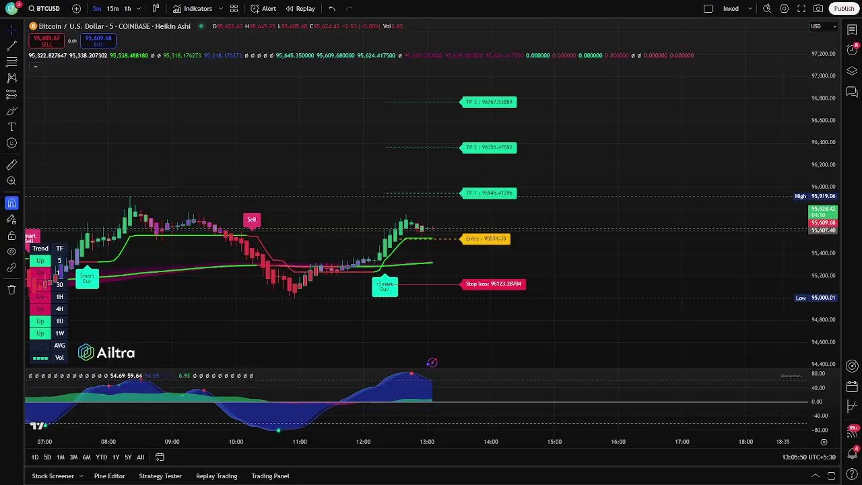Image resolution: width=862 pixels, height=485 pixels.
Task: Toggle lock all drawing tools
Action: (11, 236)
